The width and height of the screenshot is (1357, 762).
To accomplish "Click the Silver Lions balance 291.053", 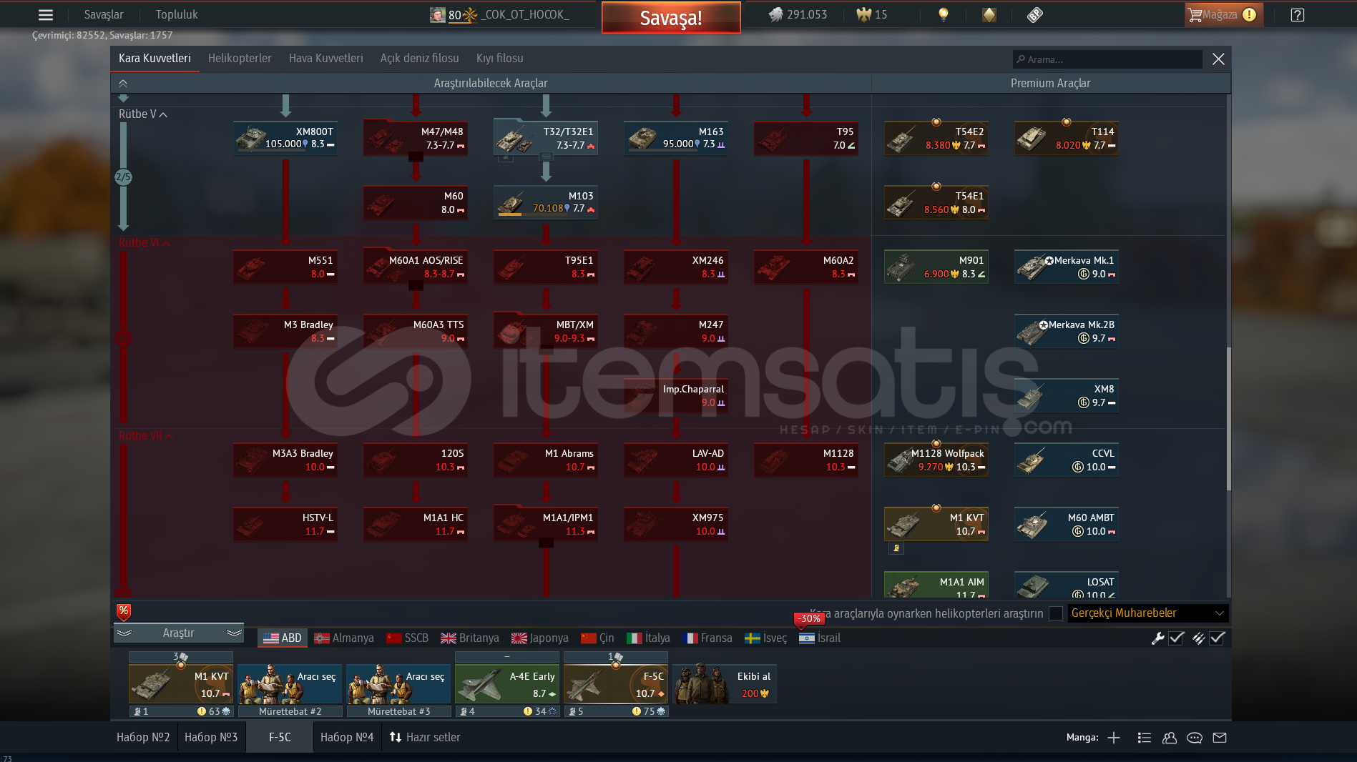I will pos(798,14).
